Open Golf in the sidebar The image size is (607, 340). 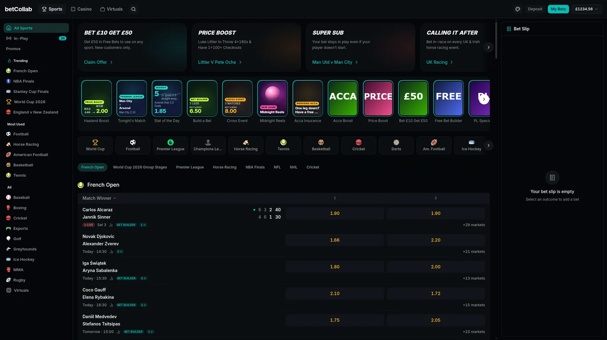[x=36, y=239]
